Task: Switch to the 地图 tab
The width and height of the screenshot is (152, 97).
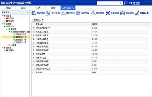Action: point(8,8)
